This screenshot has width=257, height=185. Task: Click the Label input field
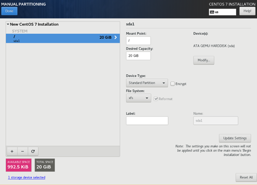click(x=147, y=121)
